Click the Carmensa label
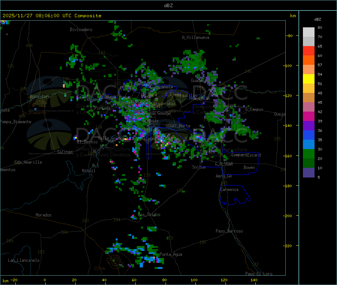The image size is (337, 285). (229, 190)
